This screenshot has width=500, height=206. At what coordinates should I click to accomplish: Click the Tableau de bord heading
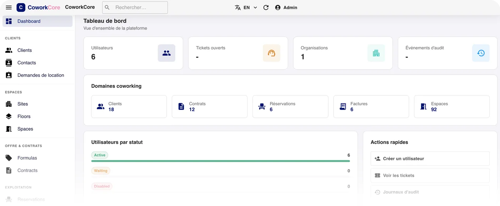[105, 21]
